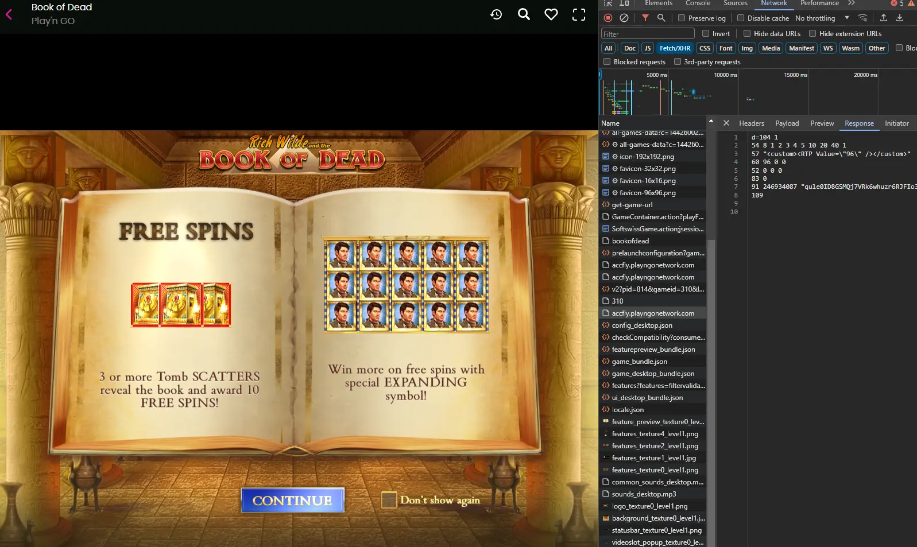Filter requests by Doc type
917x547 pixels.
coord(630,48)
